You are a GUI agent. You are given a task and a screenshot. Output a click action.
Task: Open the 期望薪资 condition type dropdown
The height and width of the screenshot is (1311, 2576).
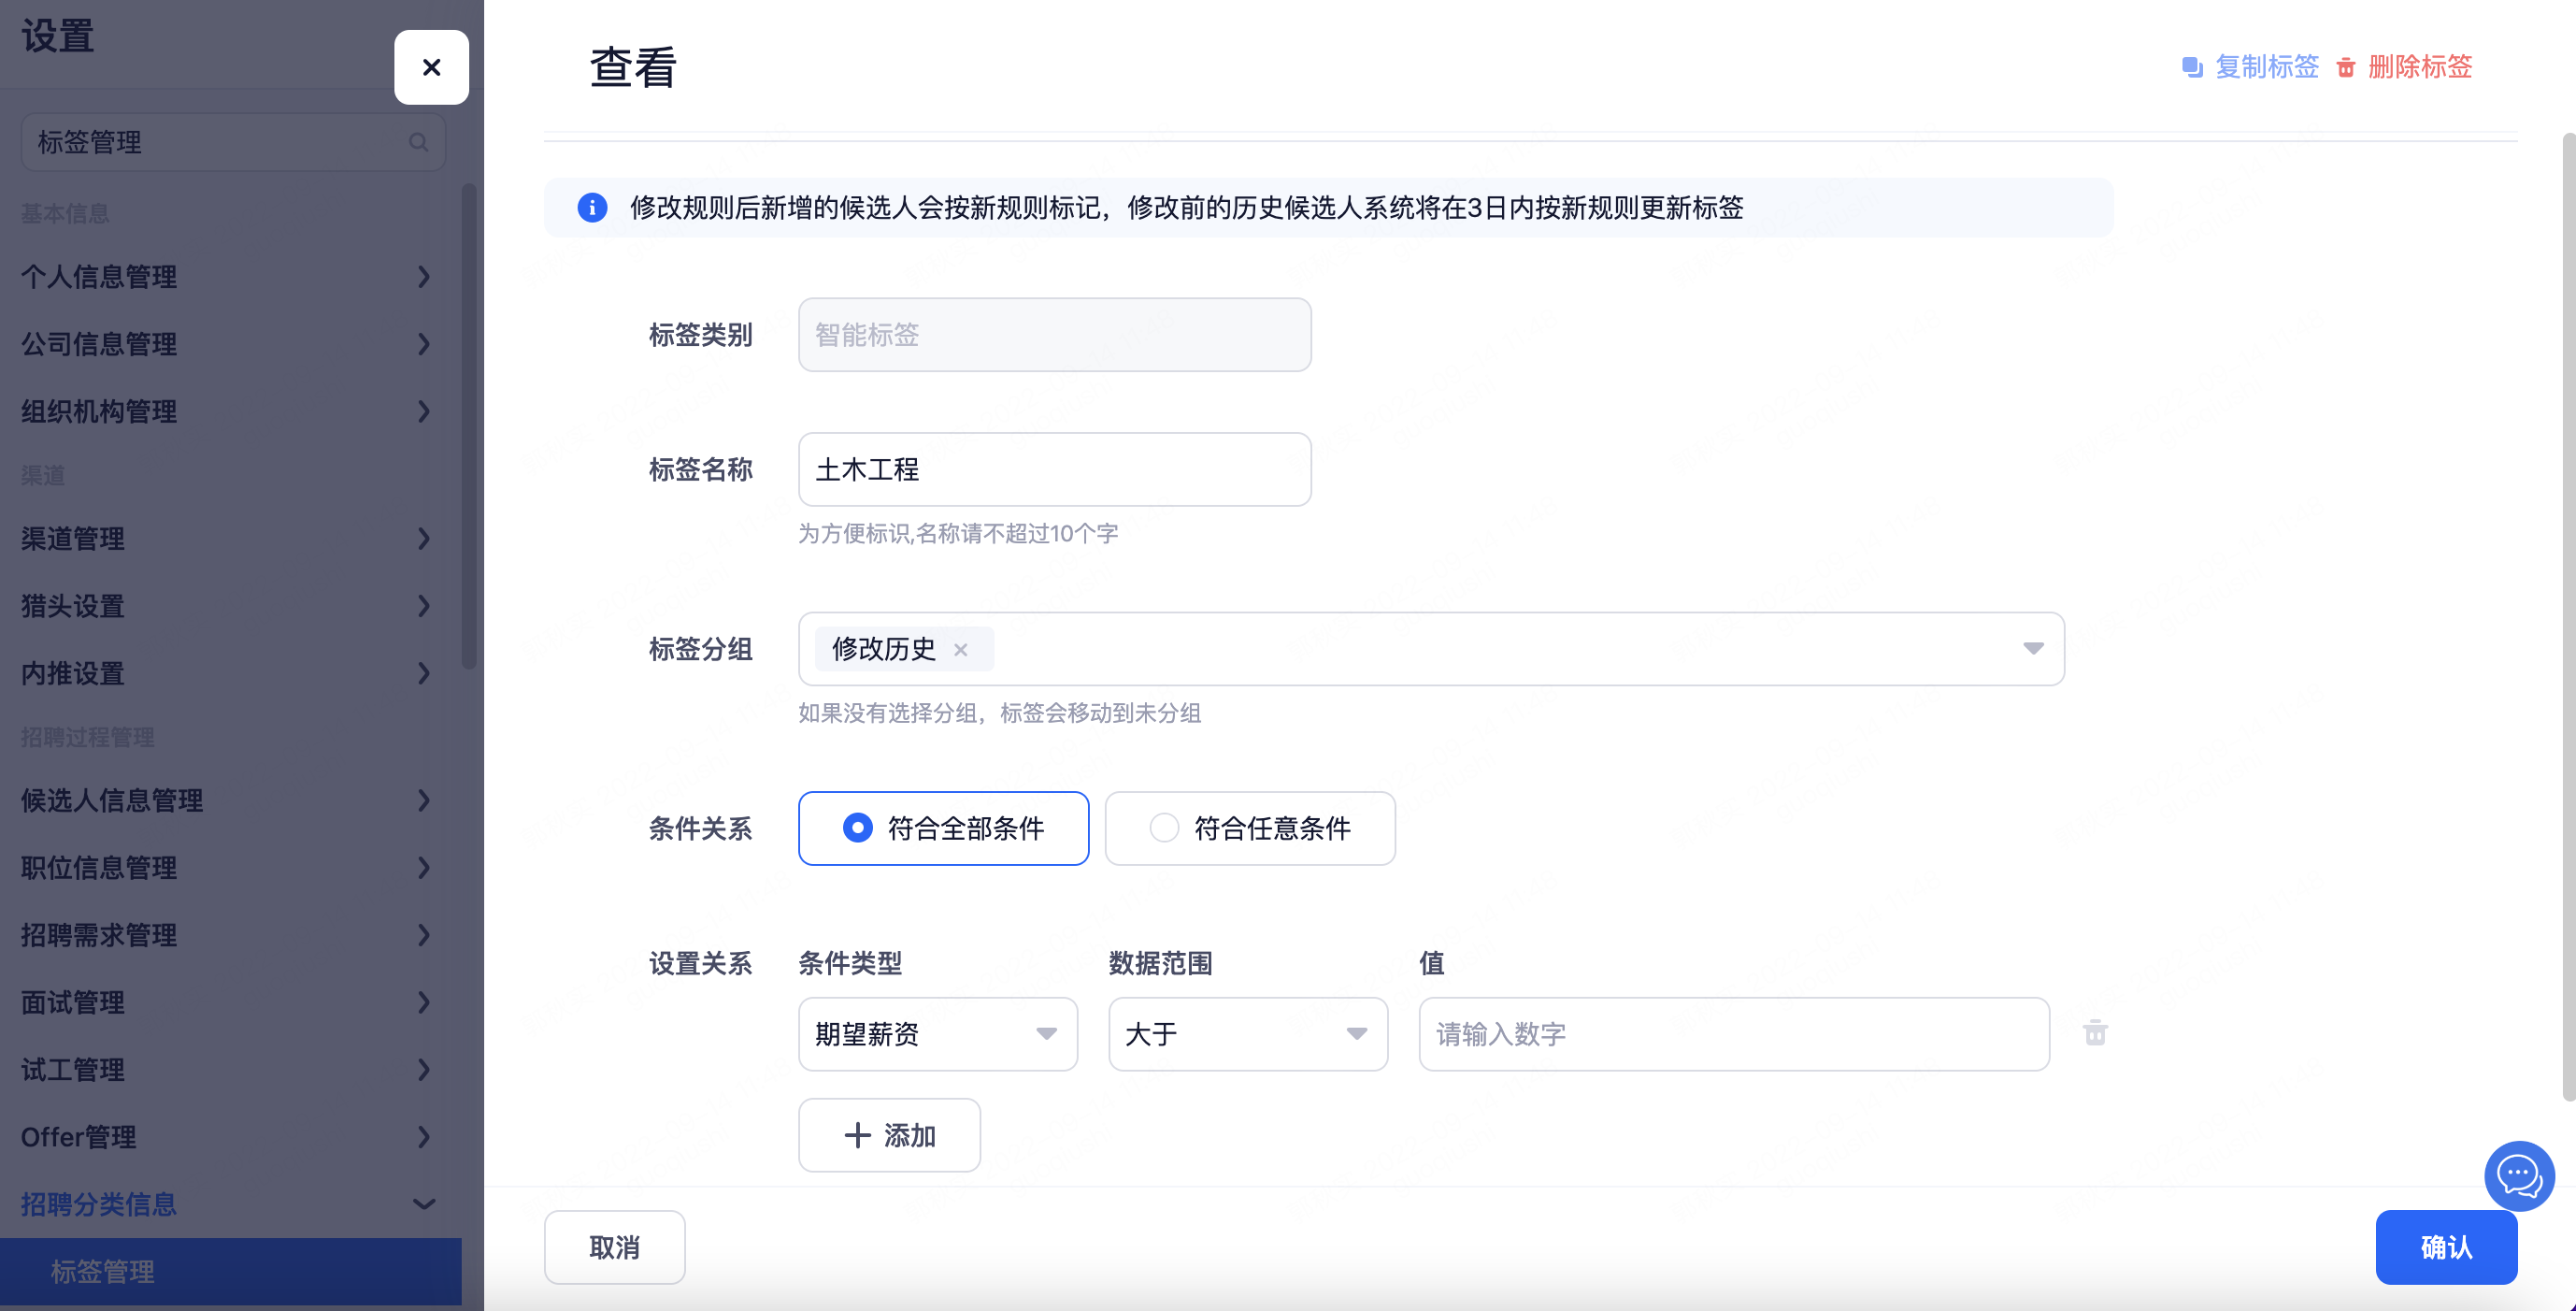(x=938, y=1034)
